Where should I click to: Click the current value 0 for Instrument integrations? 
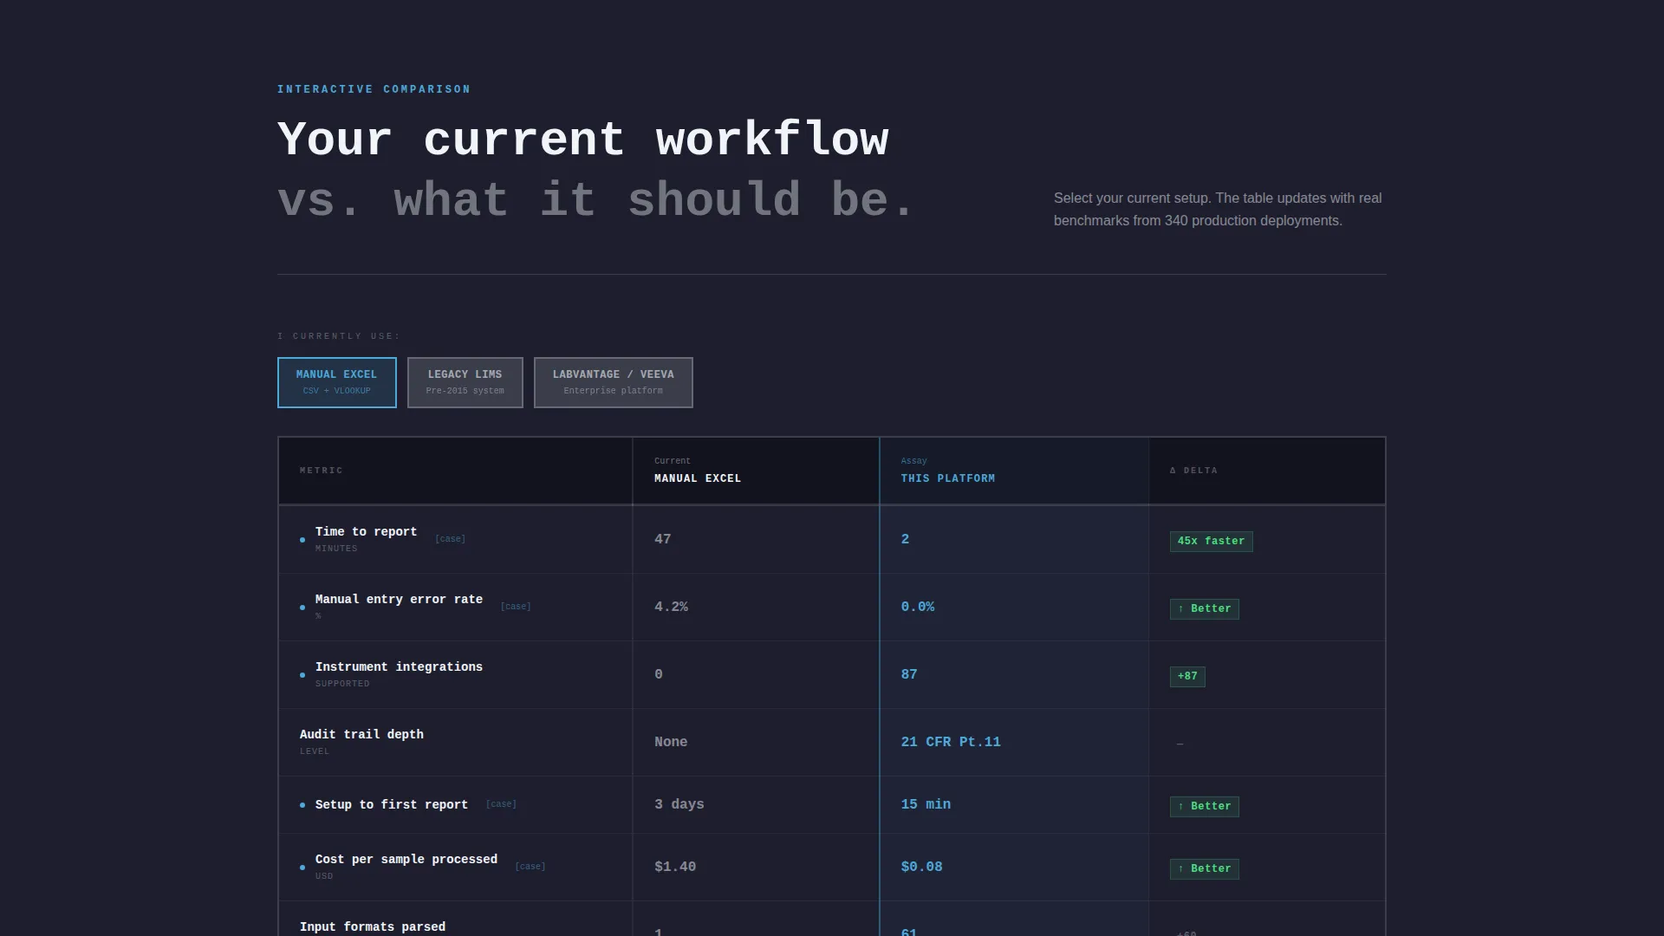[659, 674]
